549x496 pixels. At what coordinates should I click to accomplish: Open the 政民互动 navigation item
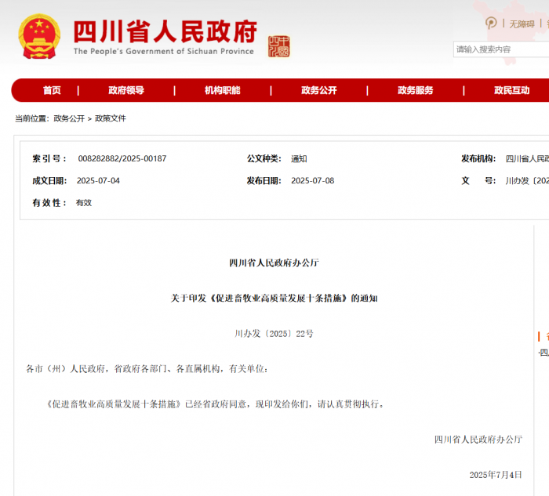coord(511,90)
